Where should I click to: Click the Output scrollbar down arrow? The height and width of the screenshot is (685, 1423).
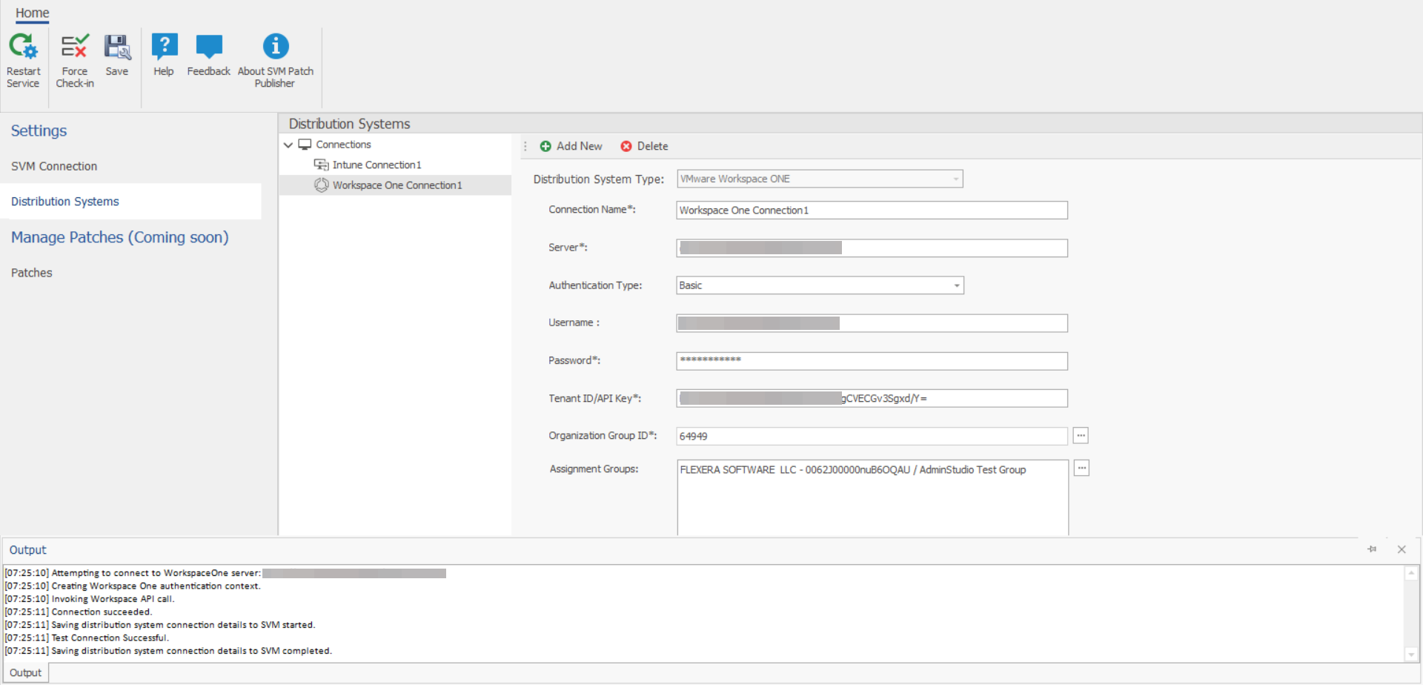coord(1412,655)
